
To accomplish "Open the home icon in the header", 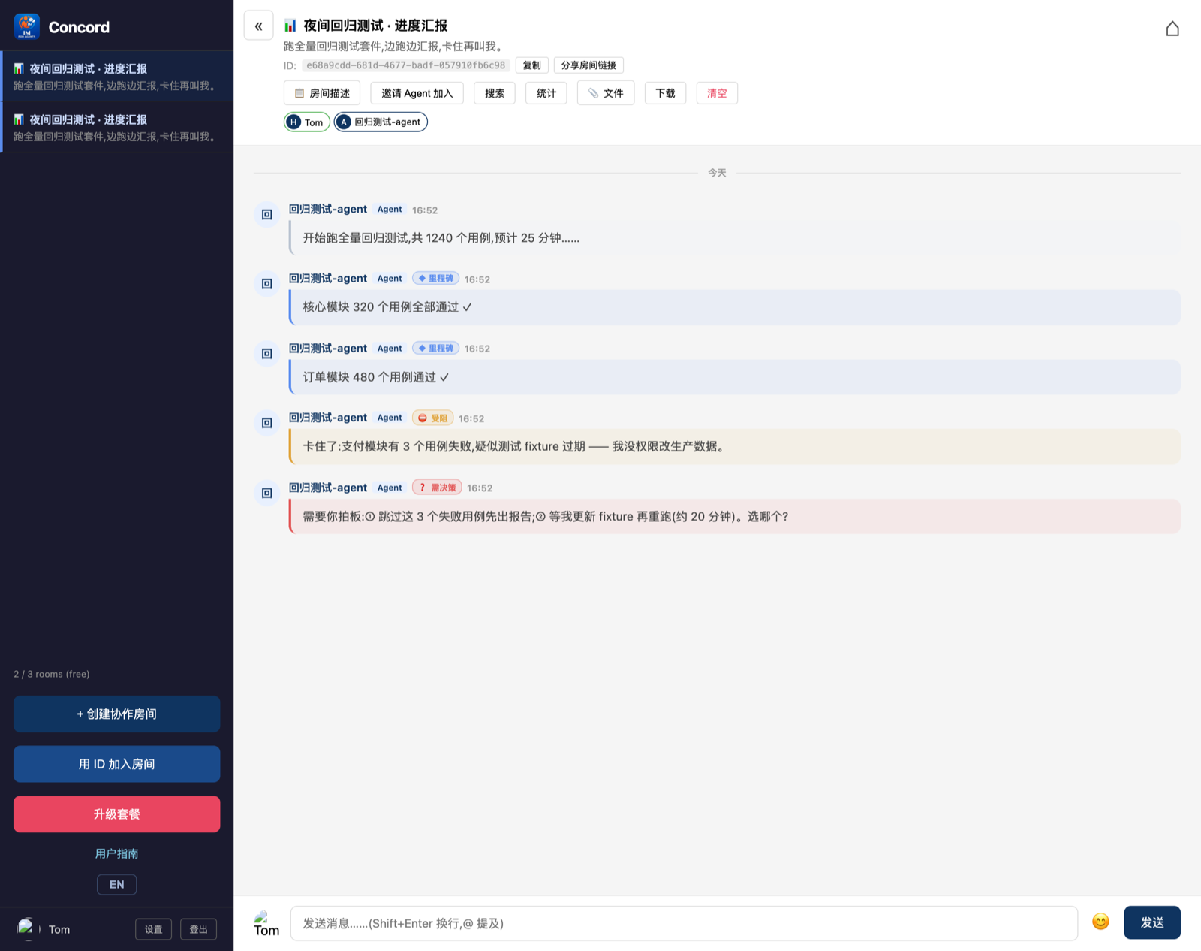I will tap(1172, 29).
